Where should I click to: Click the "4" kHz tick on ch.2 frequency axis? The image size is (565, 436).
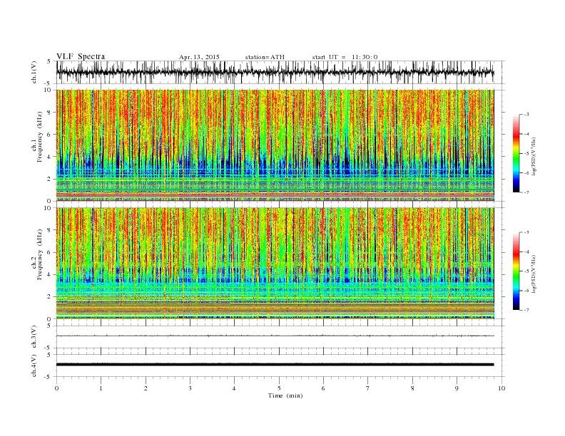49,274
